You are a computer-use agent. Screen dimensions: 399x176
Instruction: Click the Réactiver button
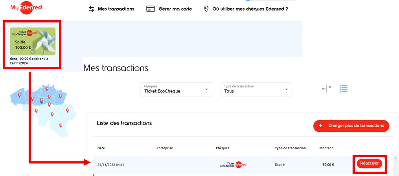[x=369, y=163]
